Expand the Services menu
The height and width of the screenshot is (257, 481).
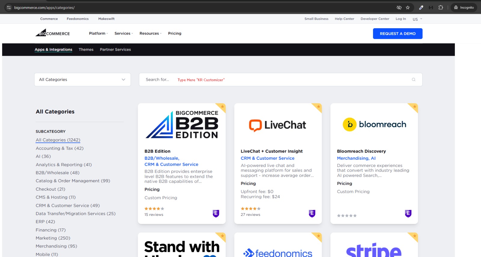pyautogui.click(x=124, y=33)
